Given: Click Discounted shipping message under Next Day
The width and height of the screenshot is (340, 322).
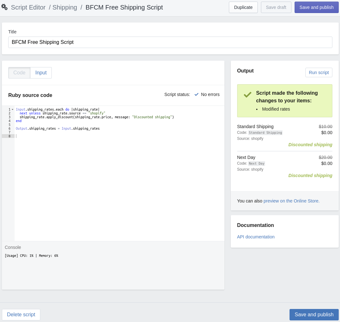Looking at the screenshot, I should pos(310,175).
